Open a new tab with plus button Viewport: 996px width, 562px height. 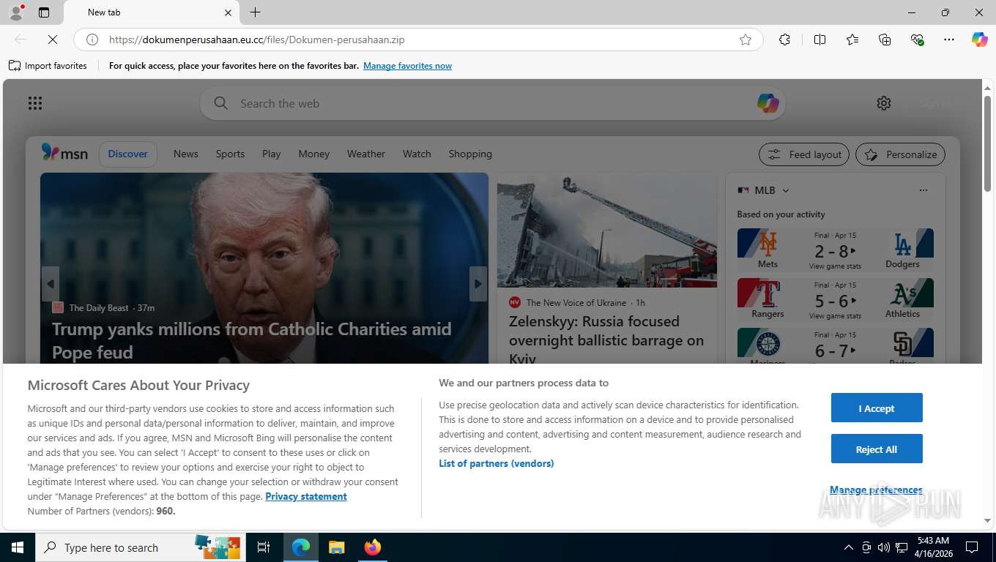255,12
